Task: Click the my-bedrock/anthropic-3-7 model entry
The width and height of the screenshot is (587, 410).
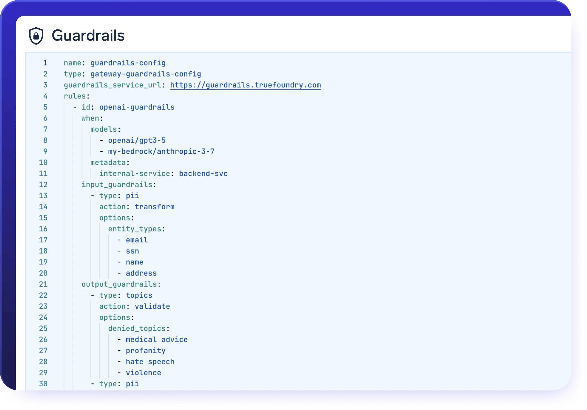Action: [161, 152]
